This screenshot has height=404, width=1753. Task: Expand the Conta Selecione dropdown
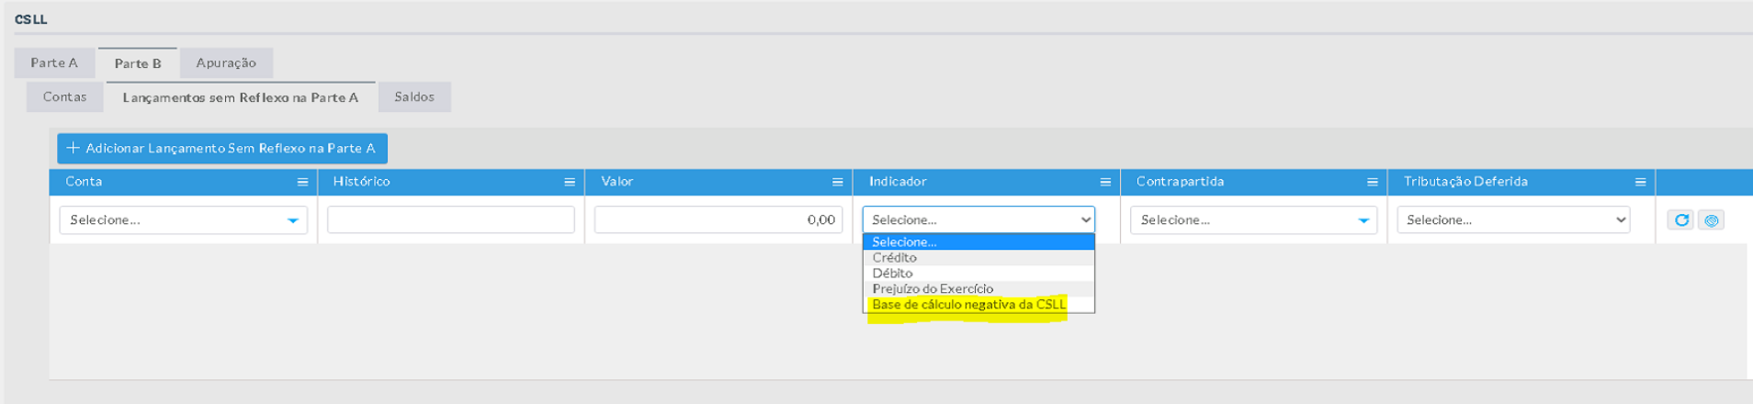[x=183, y=219]
